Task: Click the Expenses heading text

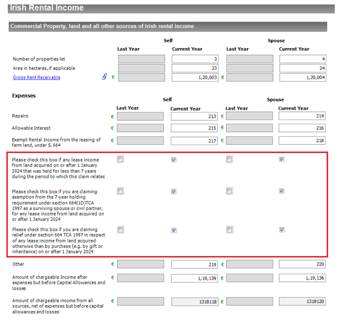Action: (24, 95)
